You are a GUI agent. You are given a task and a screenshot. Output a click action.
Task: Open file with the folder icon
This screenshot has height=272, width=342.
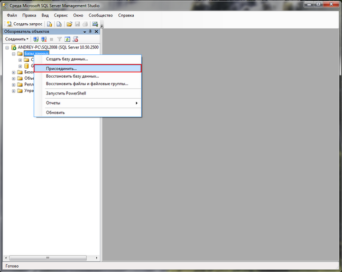coord(69,24)
